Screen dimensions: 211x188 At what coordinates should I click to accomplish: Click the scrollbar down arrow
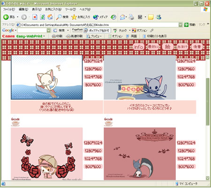[208, 178]
